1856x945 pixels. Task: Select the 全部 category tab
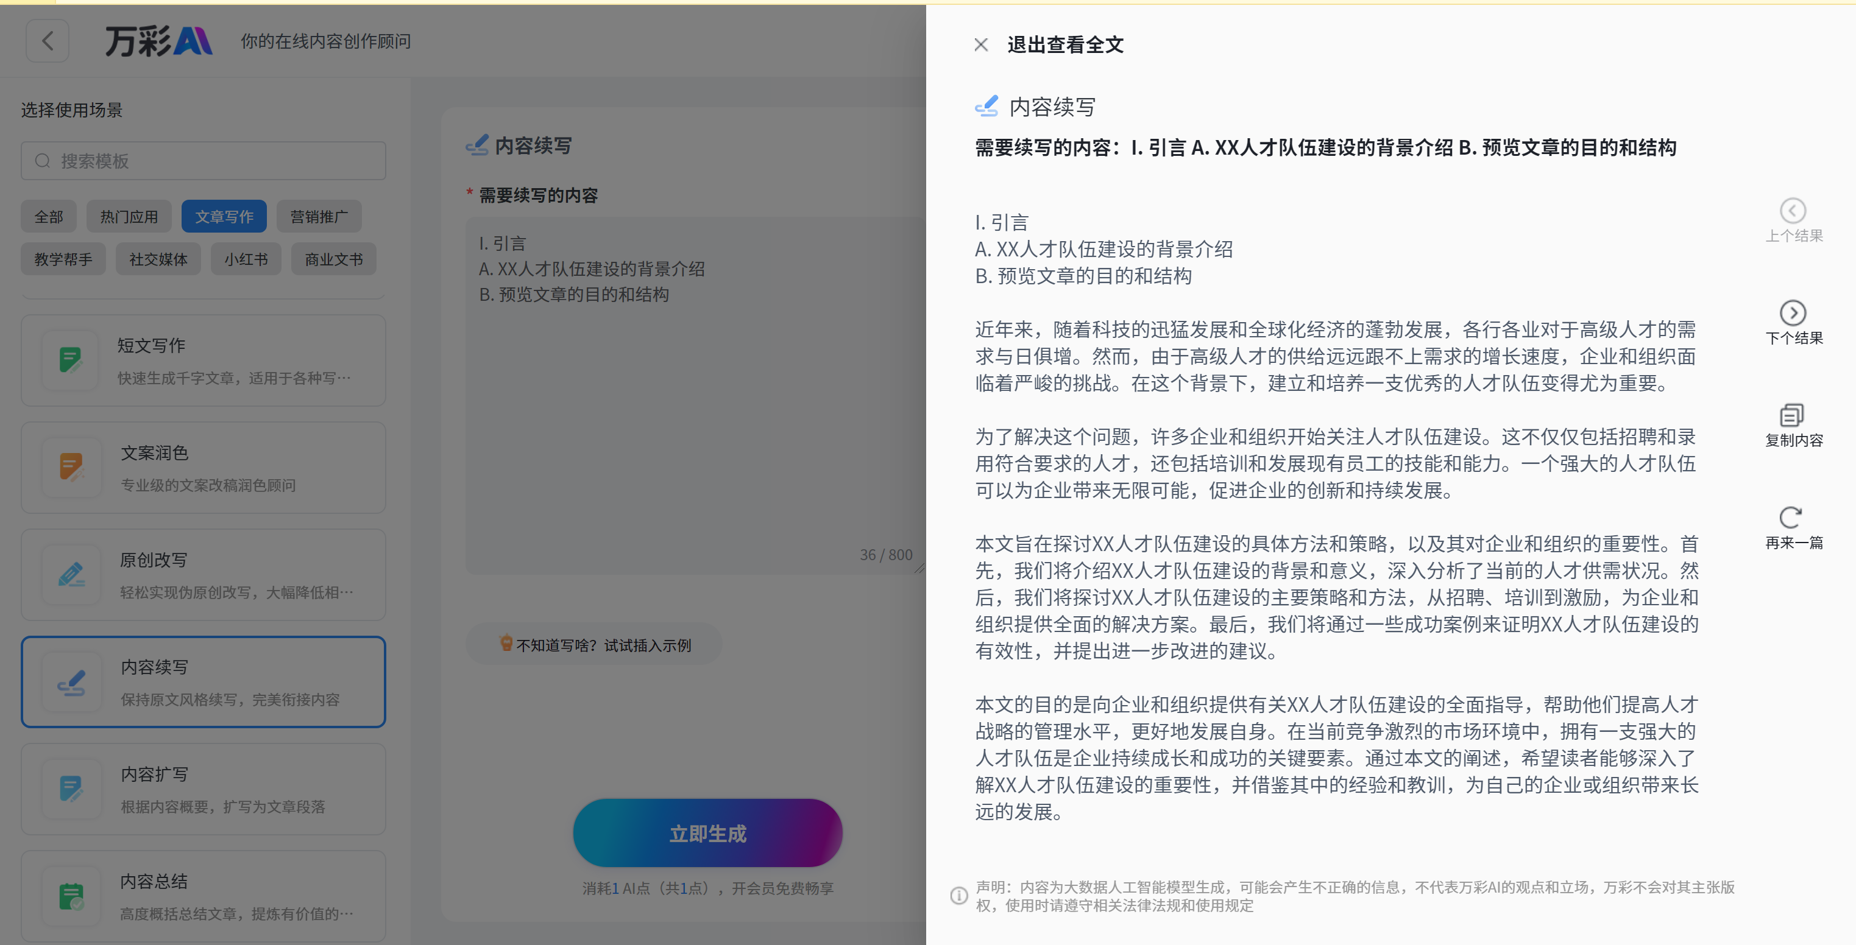point(48,217)
